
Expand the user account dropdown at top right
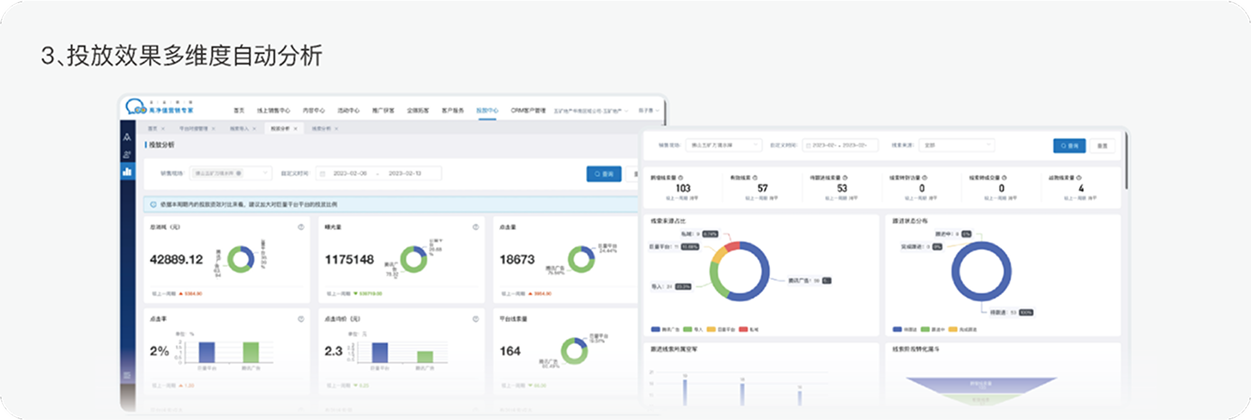coord(649,111)
